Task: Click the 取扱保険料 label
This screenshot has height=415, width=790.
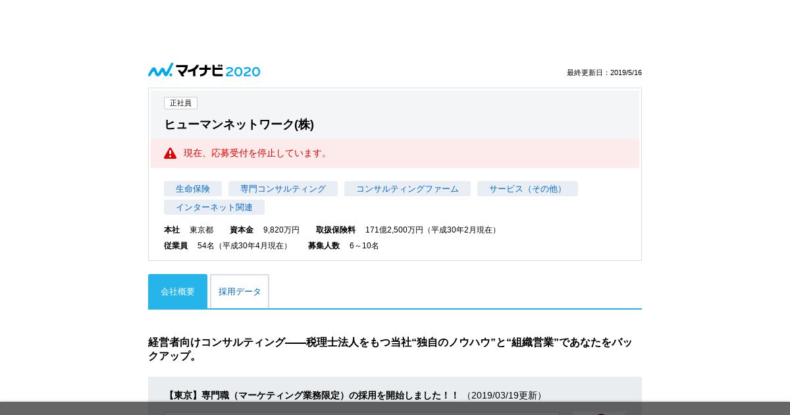Action: coord(336,230)
